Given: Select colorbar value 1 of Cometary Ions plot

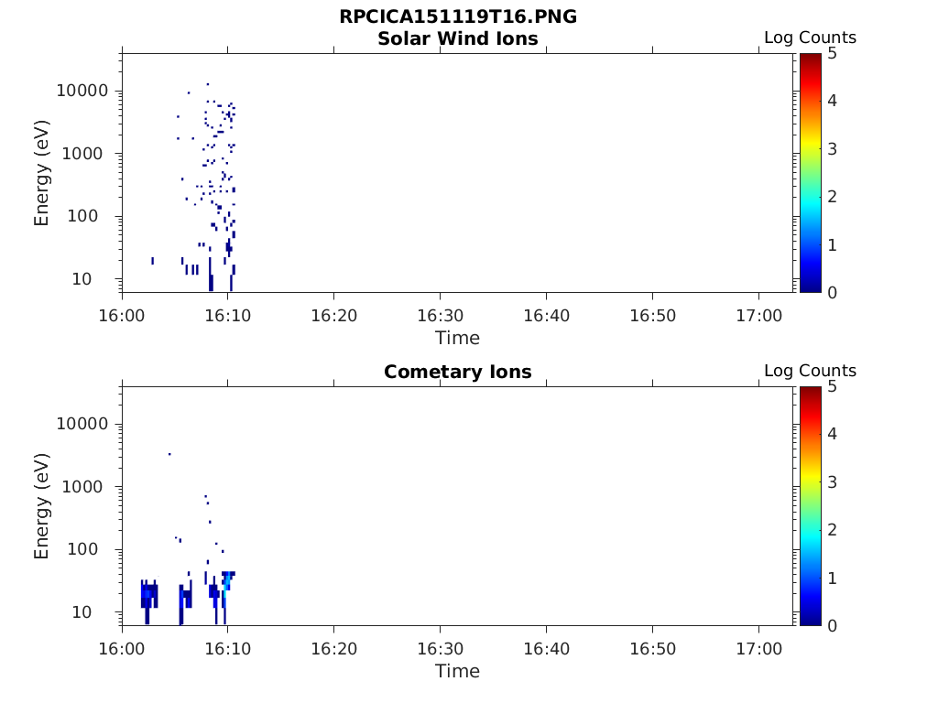Looking at the screenshot, I should coord(832,579).
